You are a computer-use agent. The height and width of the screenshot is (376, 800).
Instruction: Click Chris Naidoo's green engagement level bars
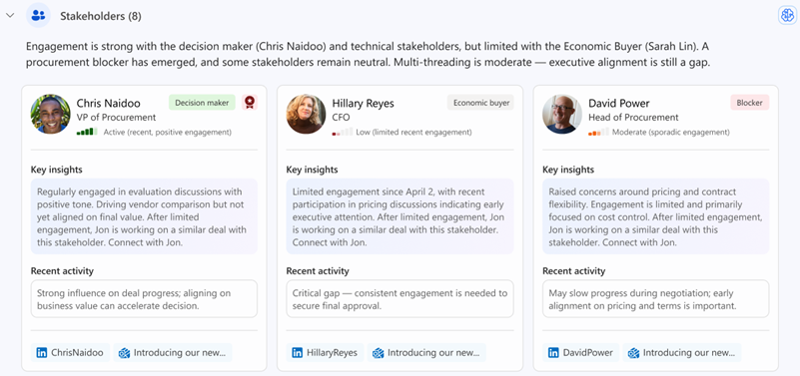[87, 132]
